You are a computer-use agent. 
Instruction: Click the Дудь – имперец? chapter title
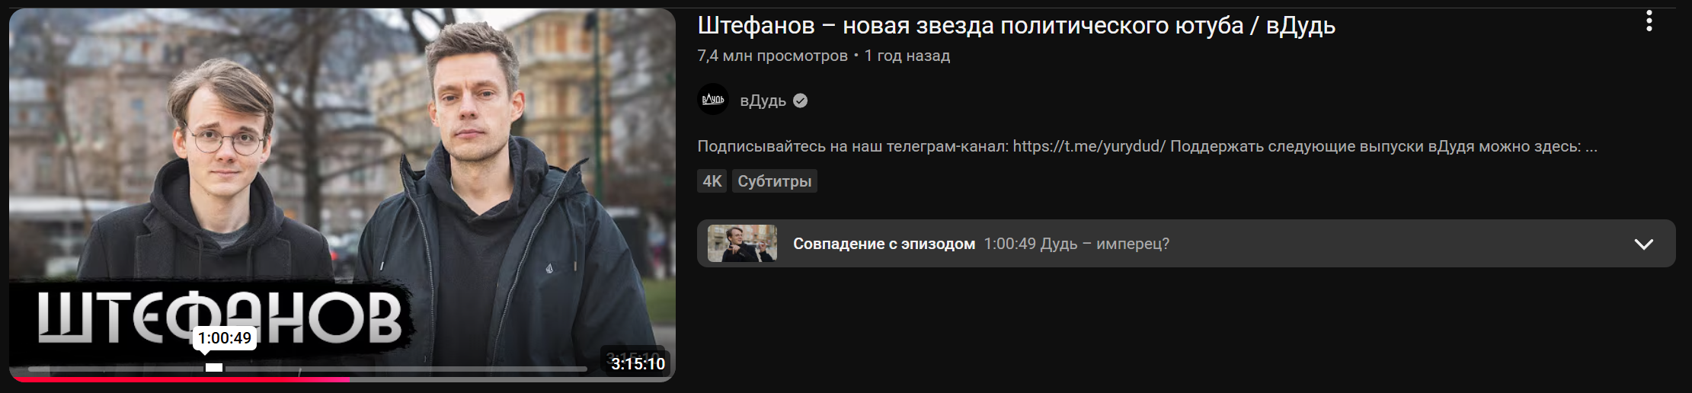[x=1105, y=244]
